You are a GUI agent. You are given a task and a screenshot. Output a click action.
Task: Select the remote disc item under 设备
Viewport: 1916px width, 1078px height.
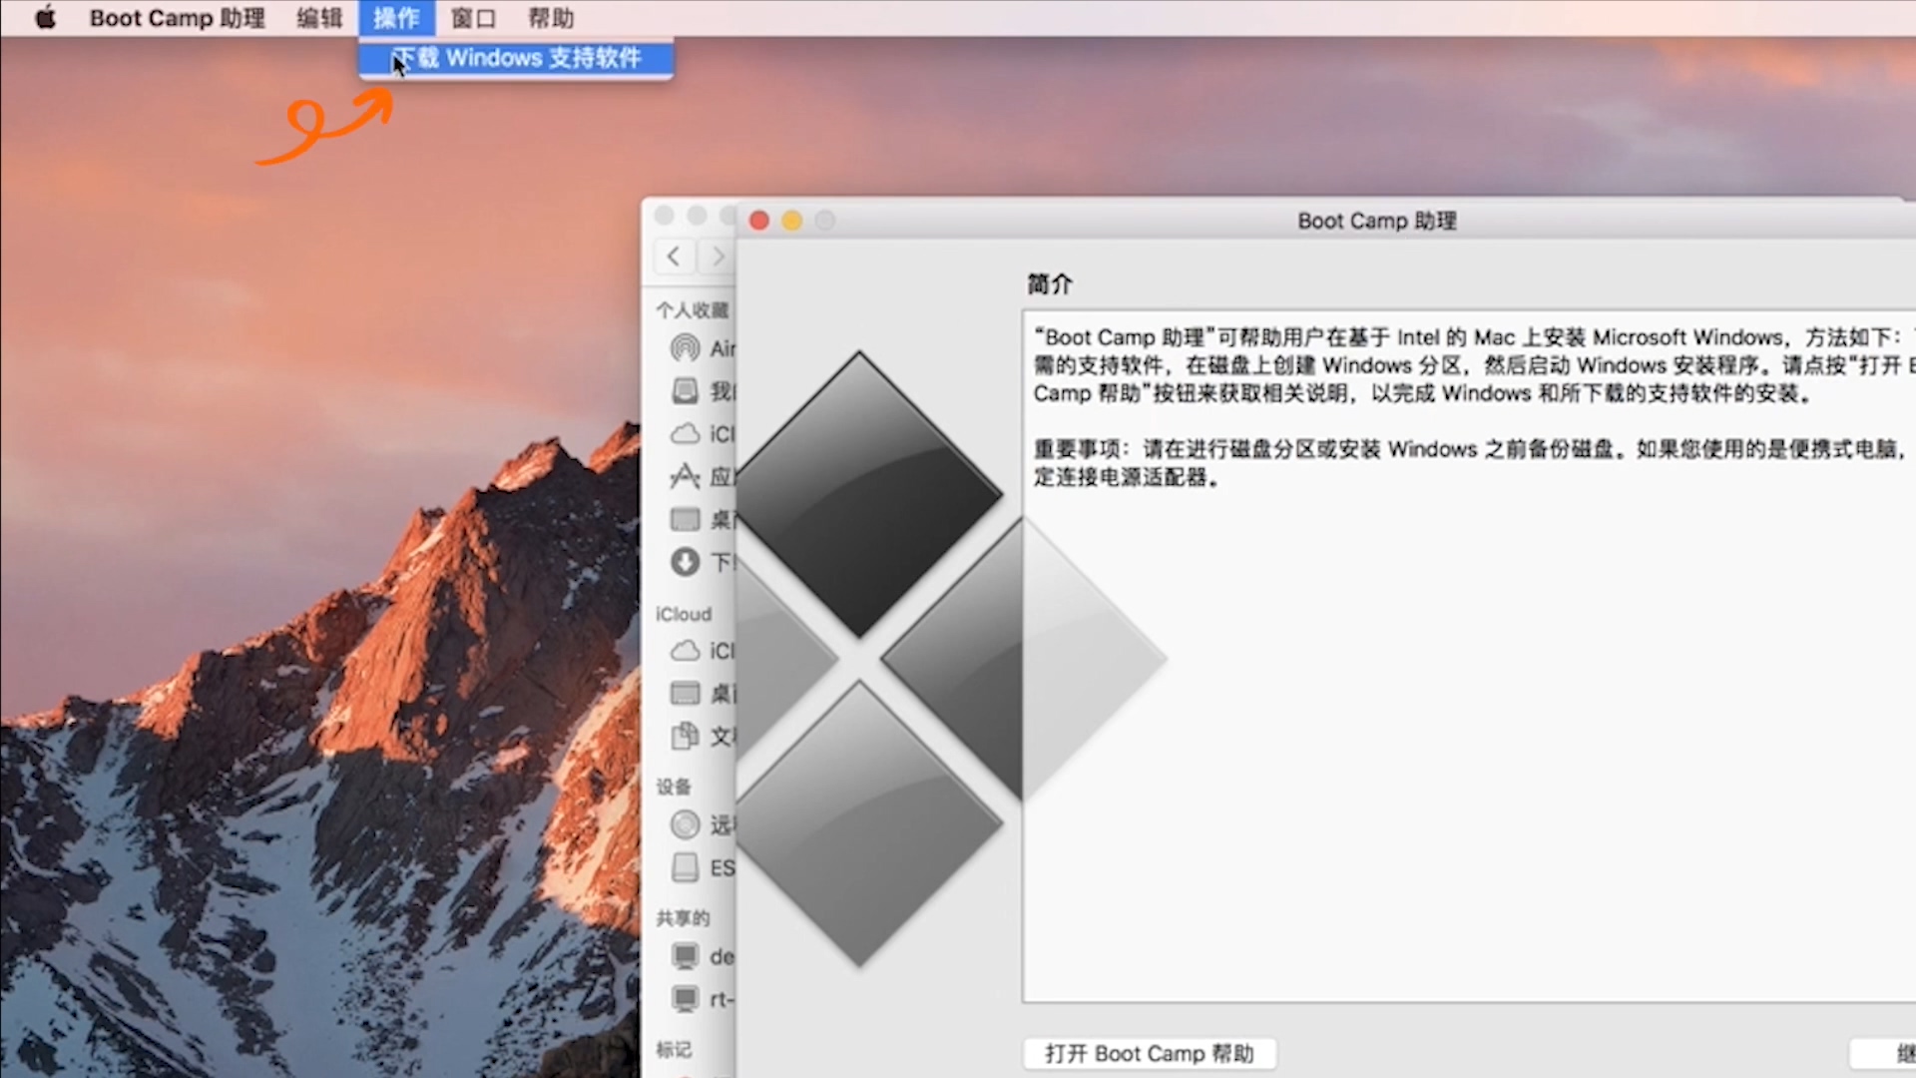703,824
